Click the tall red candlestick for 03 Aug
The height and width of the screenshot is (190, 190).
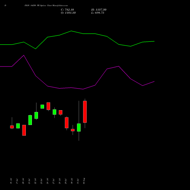(85, 112)
